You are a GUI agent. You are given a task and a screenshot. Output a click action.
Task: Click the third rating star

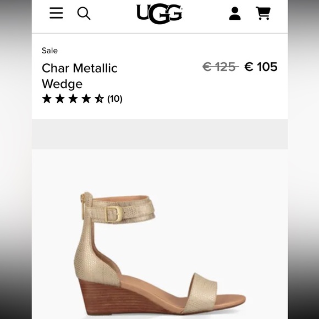(x=73, y=98)
